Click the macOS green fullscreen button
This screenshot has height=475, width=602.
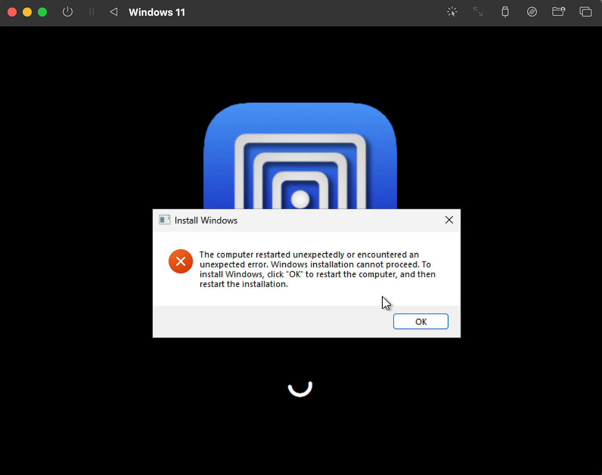pyautogui.click(x=42, y=12)
